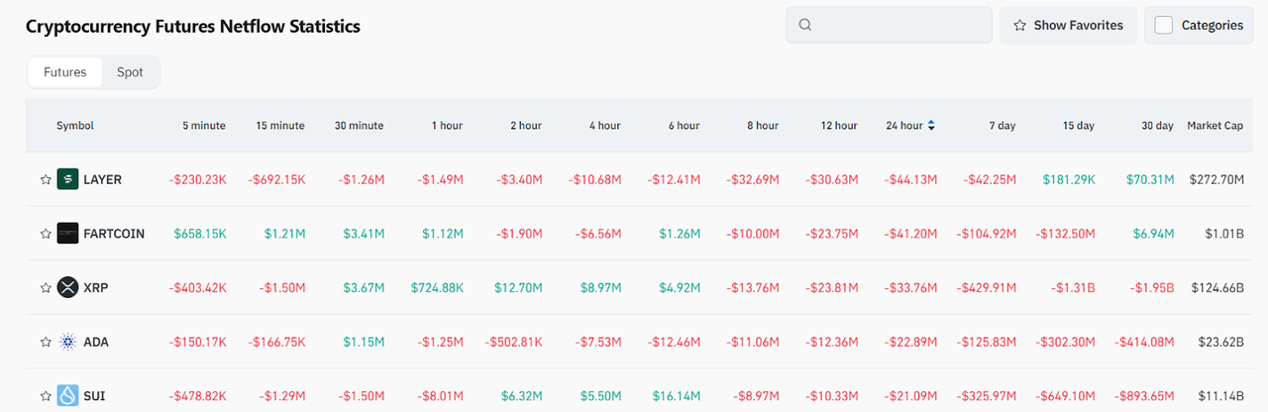This screenshot has width=1268, height=412.
Task: Click the FARTCOIN coin logo icon
Action: pyautogui.click(x=67, y=234)
